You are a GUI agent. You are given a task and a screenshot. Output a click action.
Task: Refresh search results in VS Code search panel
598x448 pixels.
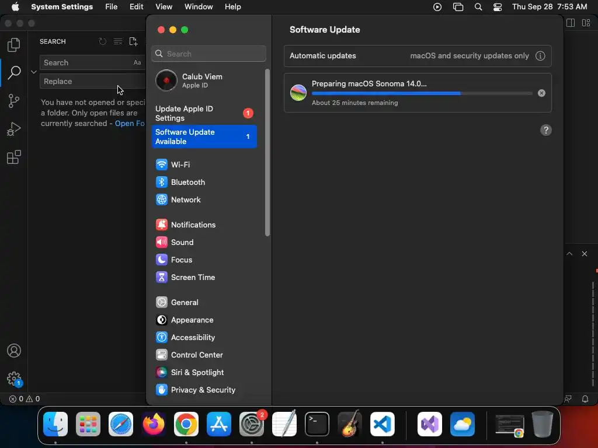103,41
